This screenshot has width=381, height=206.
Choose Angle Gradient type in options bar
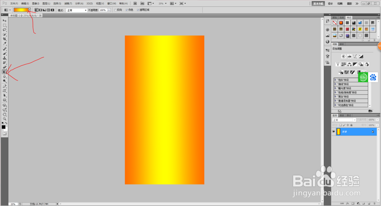[45, 10]
